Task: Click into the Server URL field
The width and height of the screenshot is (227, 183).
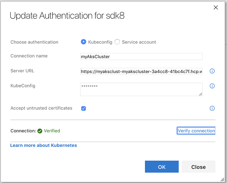Action: coord(141,71)
